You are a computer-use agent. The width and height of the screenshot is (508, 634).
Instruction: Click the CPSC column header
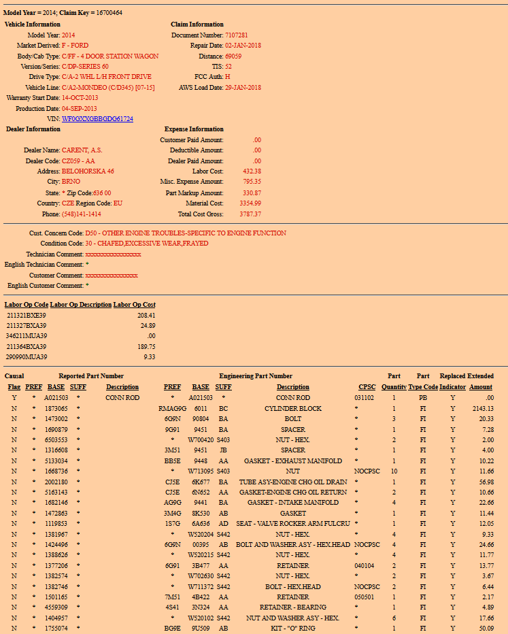367,387
